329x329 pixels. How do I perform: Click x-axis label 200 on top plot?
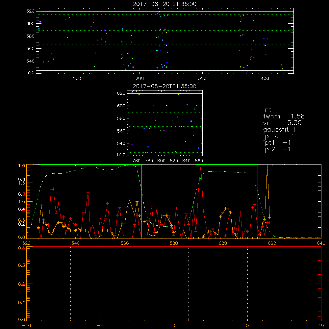[x=139, y=79]
